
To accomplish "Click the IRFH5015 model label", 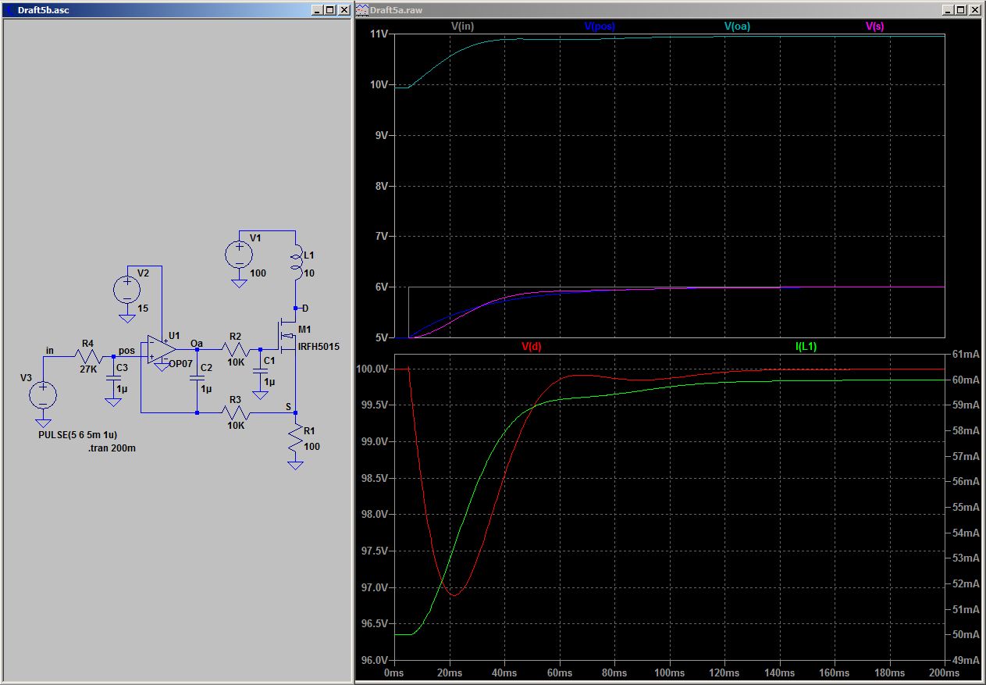I will 319,345.
